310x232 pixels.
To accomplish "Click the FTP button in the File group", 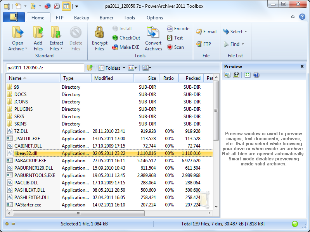I will pyautogui.click(x=204, y=44).
